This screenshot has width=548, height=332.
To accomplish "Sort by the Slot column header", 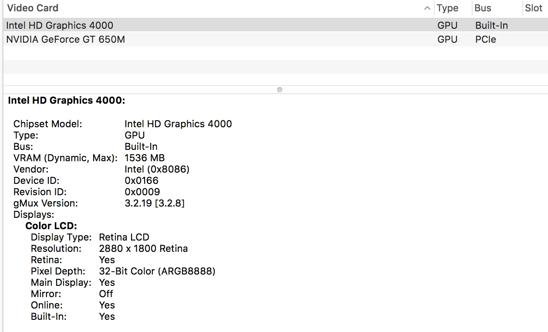I will (x=534, y=8).
